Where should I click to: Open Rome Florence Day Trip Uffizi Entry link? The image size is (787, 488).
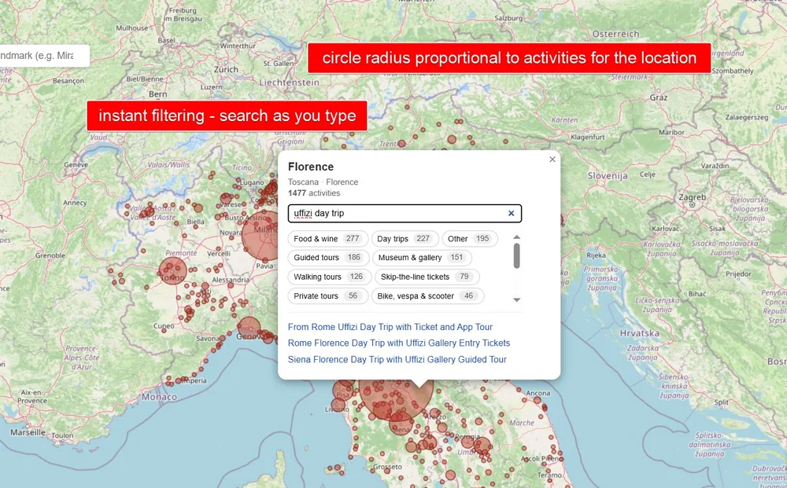(399, 343)
